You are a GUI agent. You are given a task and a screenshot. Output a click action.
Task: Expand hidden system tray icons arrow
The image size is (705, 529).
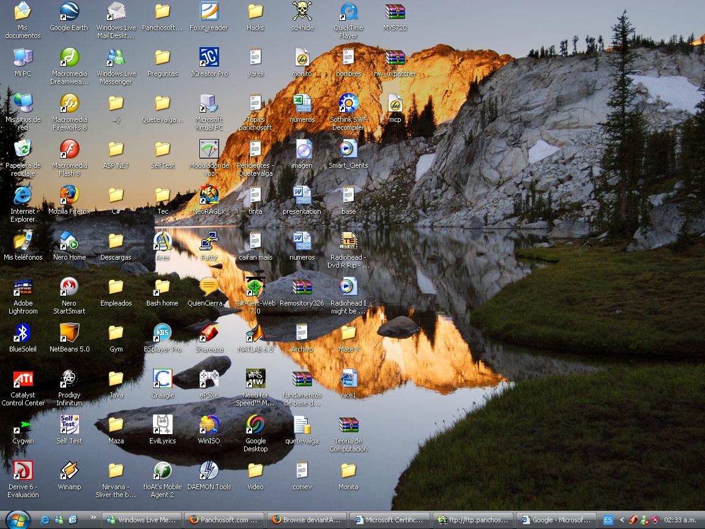tap(622, 520)
